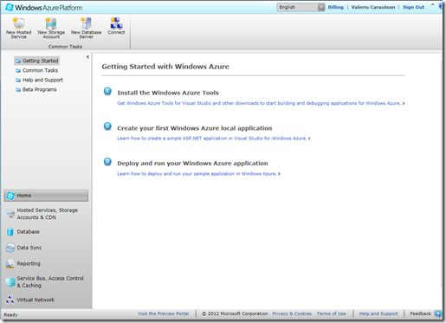
Task: Click the Data Sync icon
Action: point(10,248)
